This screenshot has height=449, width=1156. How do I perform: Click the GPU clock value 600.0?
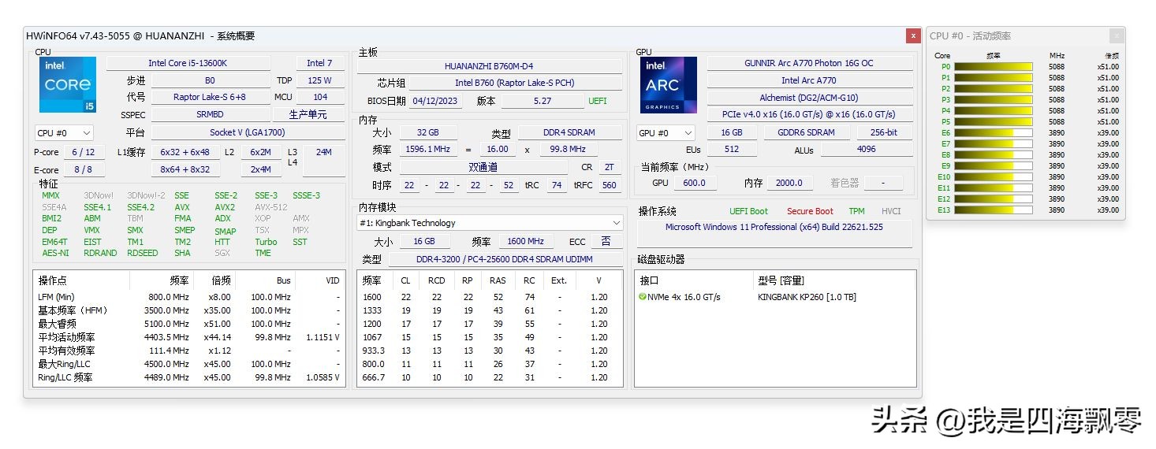tap(695, 183)
